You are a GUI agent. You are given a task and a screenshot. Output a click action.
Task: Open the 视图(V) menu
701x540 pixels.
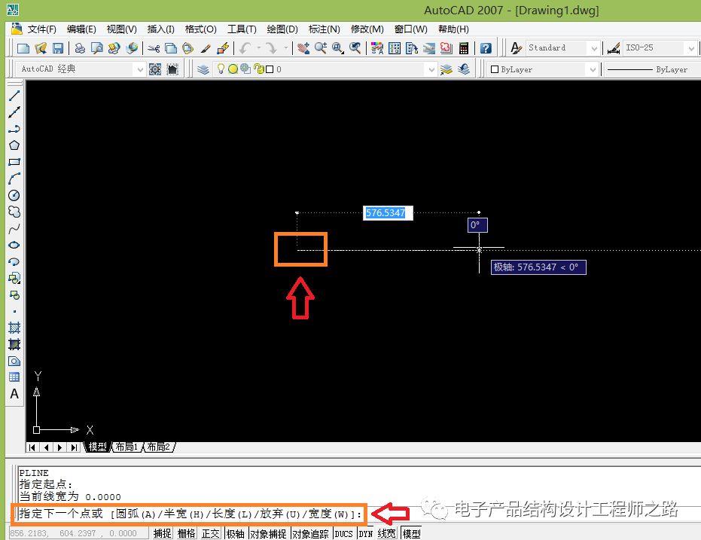[122, 29]
